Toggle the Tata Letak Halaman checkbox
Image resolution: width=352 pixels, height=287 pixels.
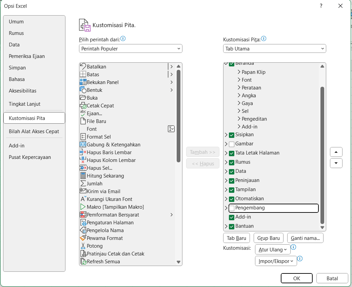(232, 153)
